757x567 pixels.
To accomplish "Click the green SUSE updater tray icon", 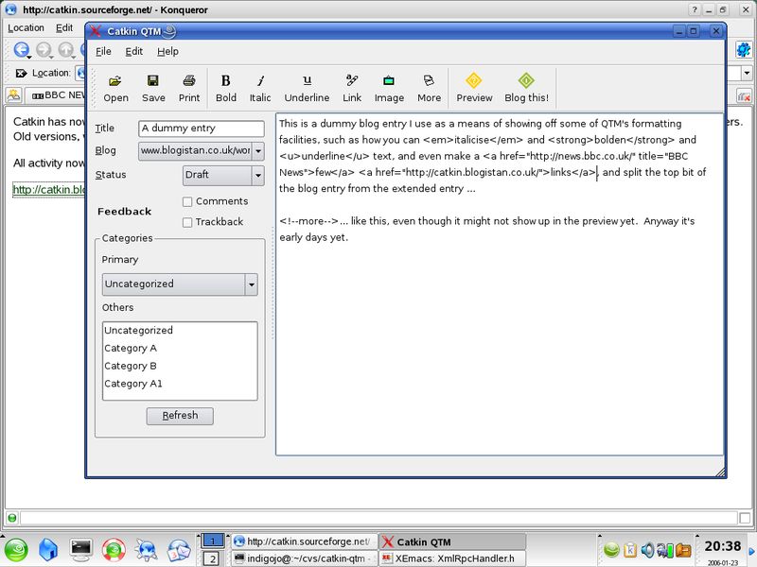I will [611, 550].
